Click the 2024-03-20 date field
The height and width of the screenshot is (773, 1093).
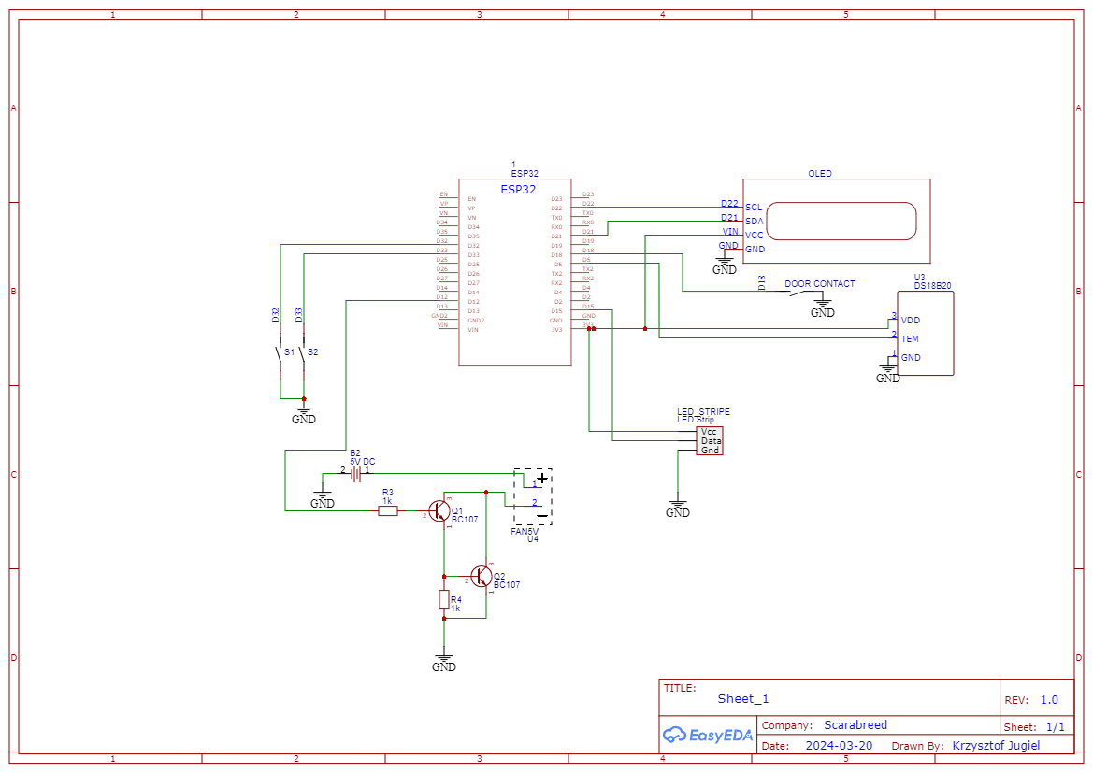click(839, 746)
